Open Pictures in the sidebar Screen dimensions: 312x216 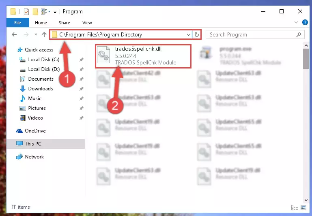32,108
